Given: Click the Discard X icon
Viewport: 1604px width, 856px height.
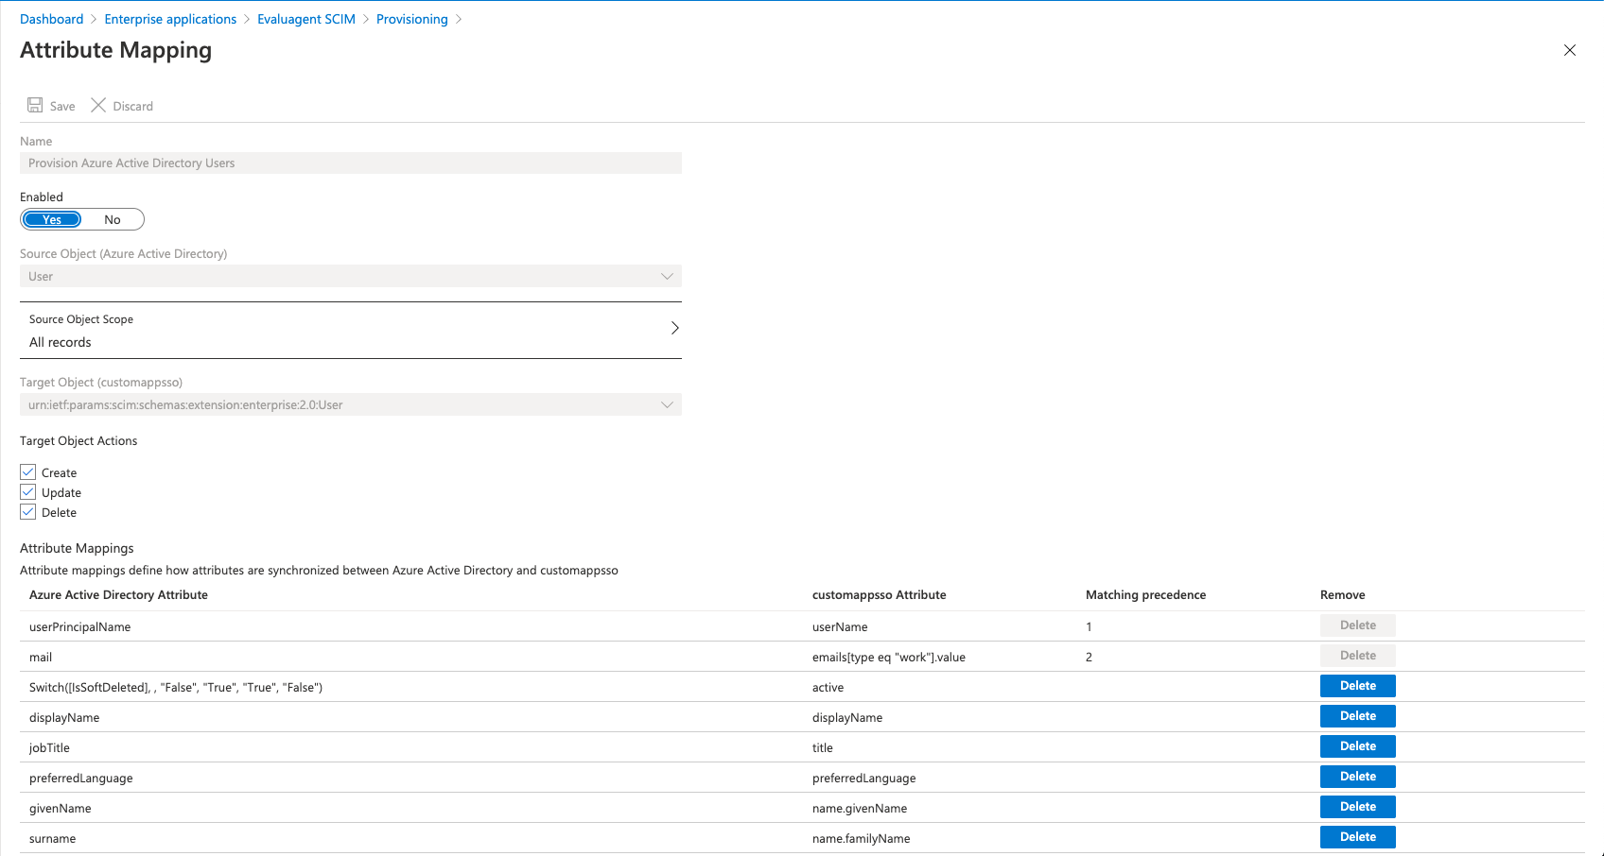Looking at the screenshot, I should [98, 105].
